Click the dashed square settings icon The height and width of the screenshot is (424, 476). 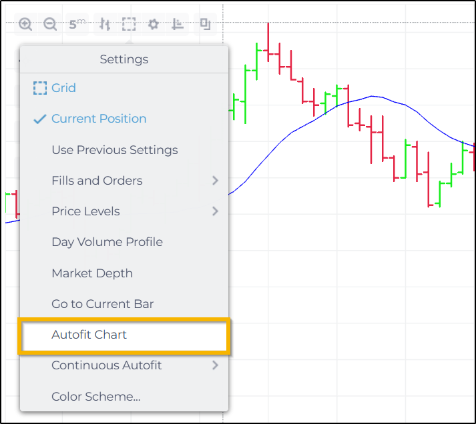point(129,24)
